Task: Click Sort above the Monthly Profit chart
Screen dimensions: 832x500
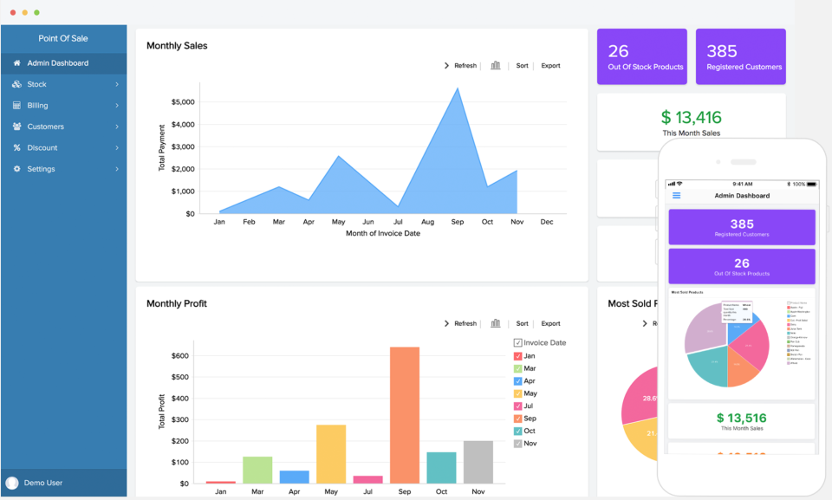Action: 522,323
